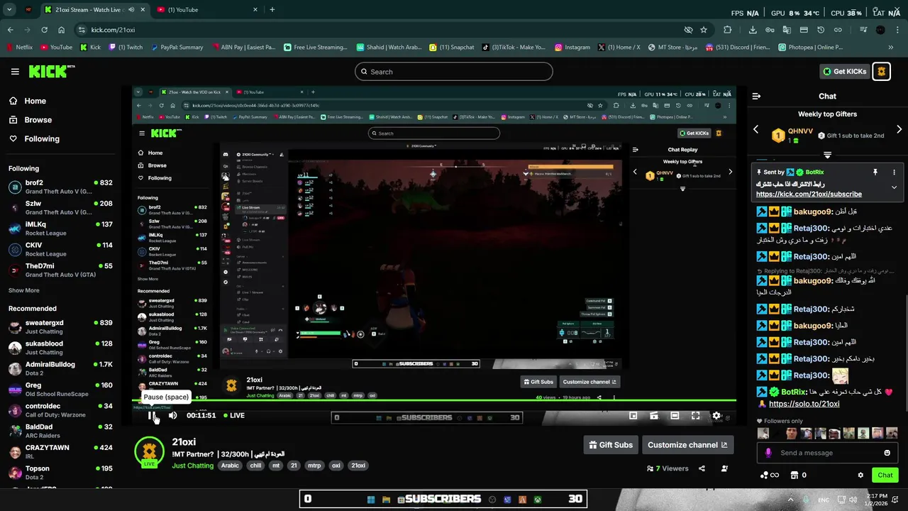
Task: Open sweatergxd recommended channel
Action: point(60,327)
